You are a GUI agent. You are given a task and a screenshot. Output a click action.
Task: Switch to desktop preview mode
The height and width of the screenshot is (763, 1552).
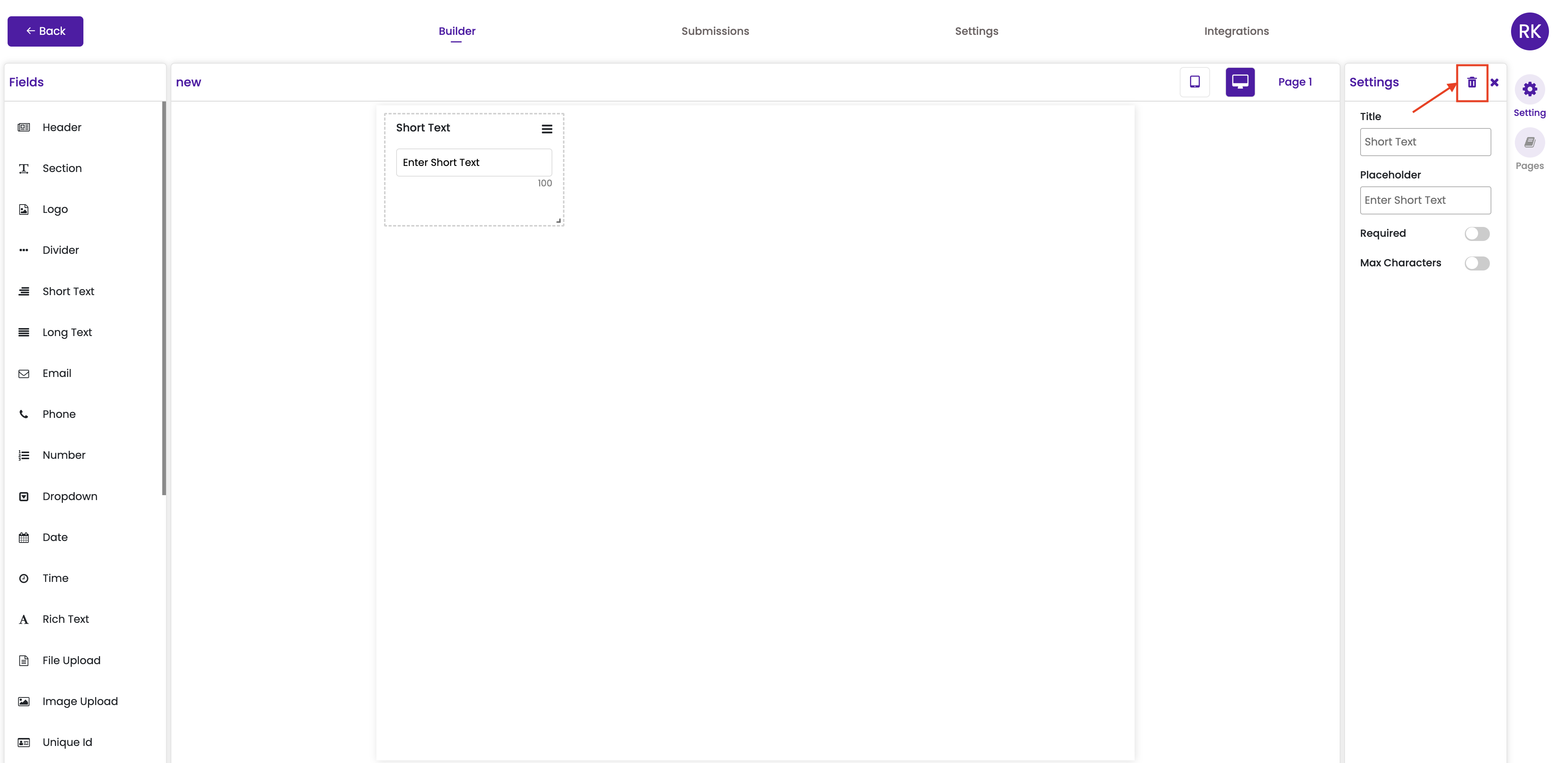pos(1240,82)
